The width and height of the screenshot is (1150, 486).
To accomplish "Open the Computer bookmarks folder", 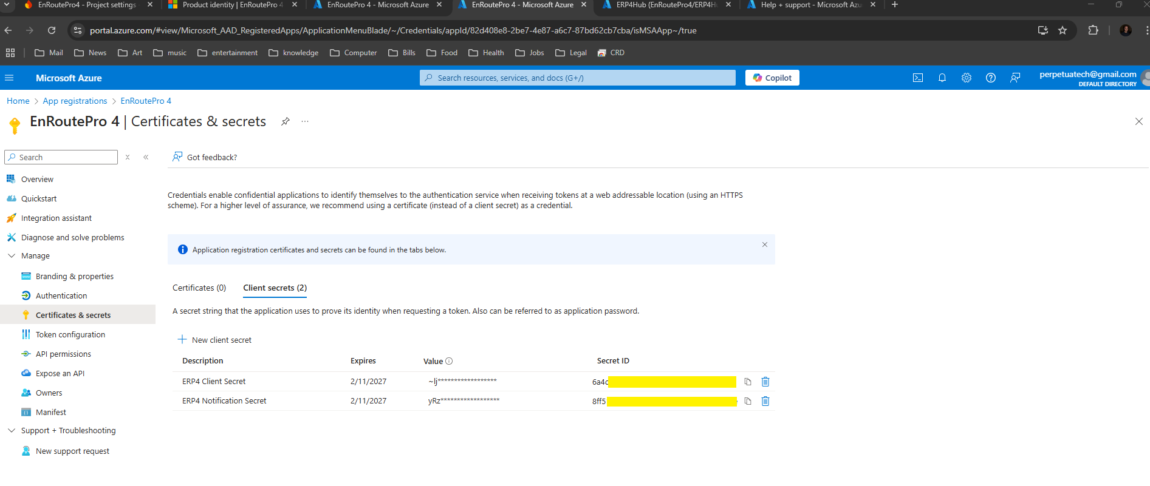I will 353,53.
